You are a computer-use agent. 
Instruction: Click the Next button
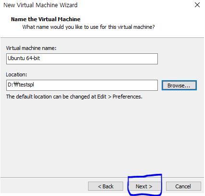point(144,186)
